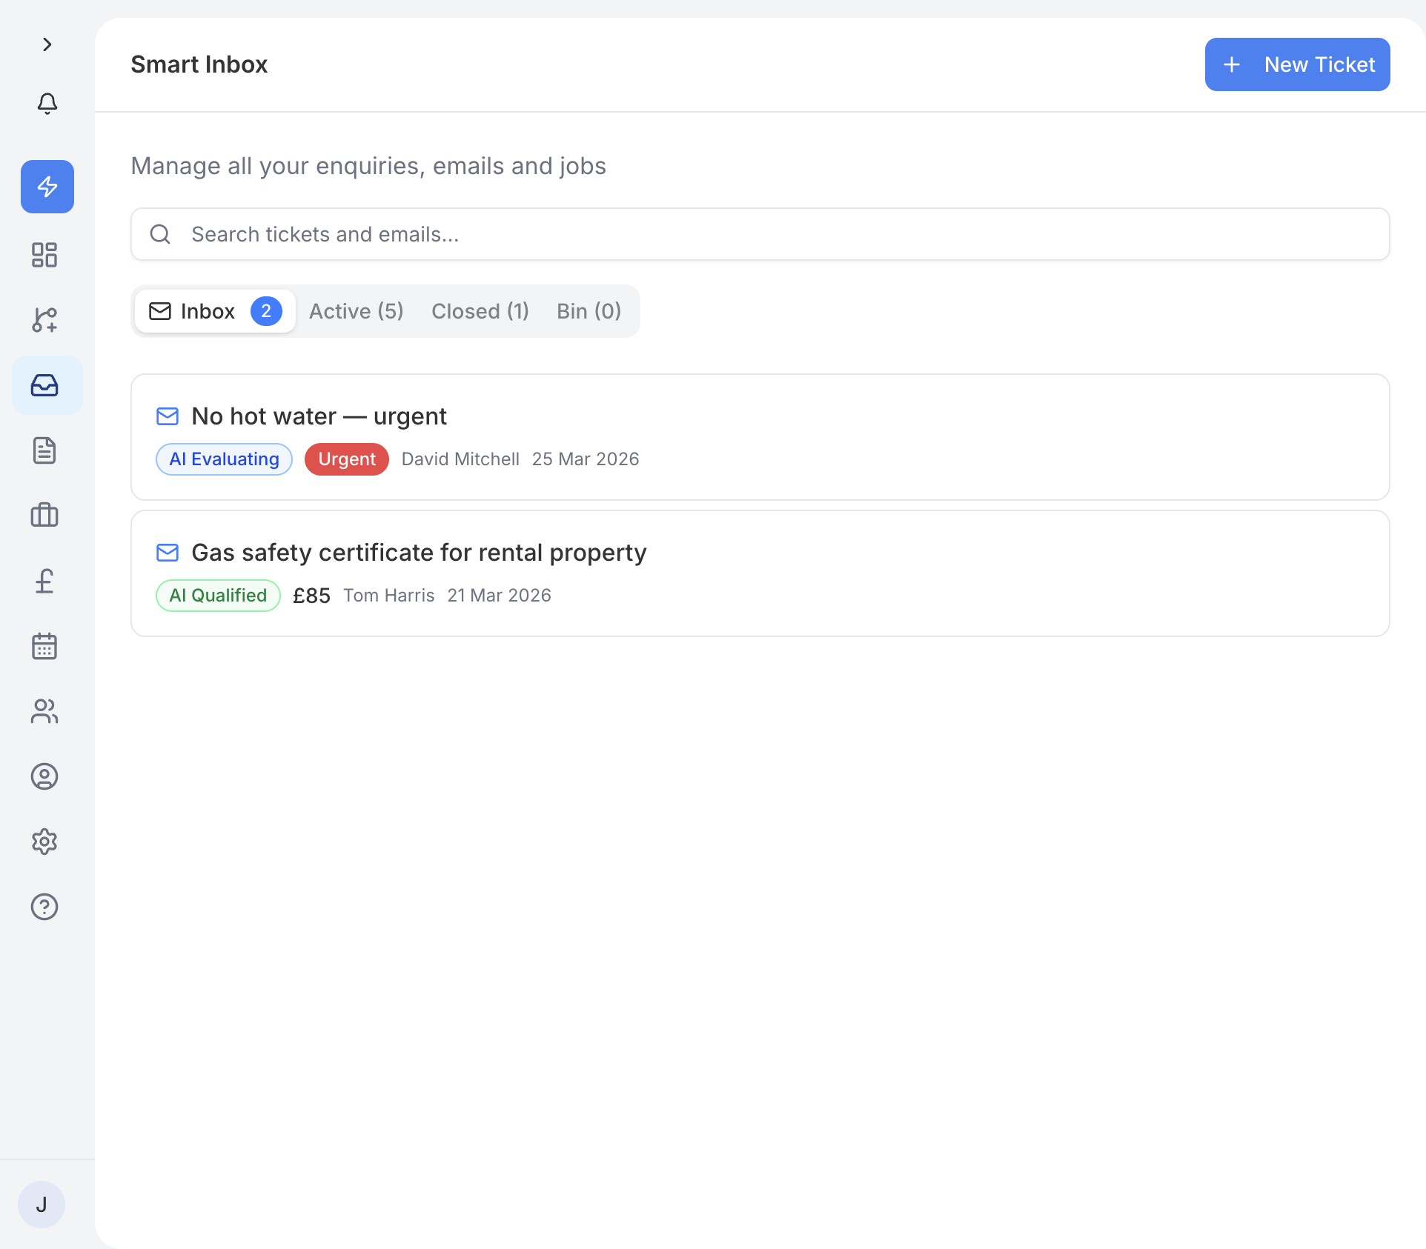Open the help question mark

click(x=44, y=907)
